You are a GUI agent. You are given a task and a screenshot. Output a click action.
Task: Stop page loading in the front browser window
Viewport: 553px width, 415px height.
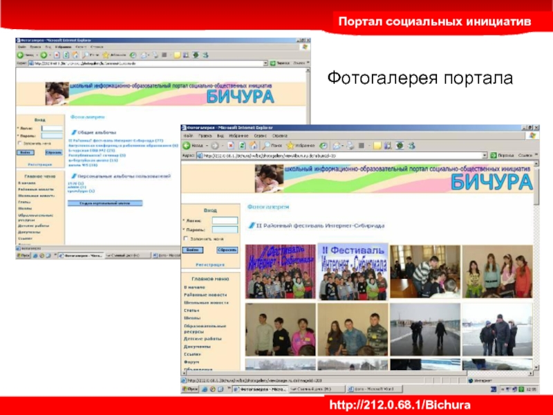(x=231, y=145)
